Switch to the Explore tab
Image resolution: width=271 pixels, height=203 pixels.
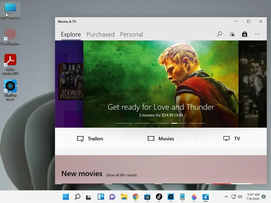[71, 34]
